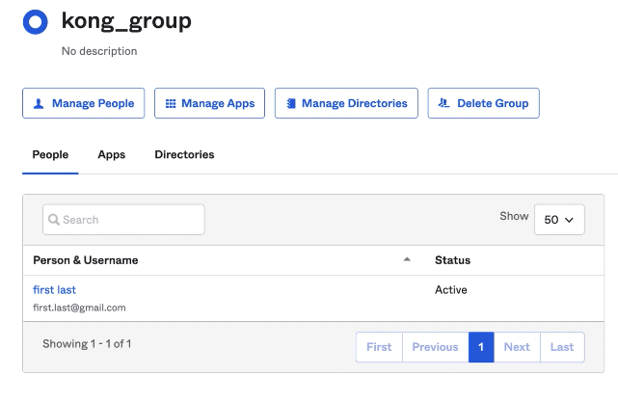Switch to the Directories tab

[184, 154]
